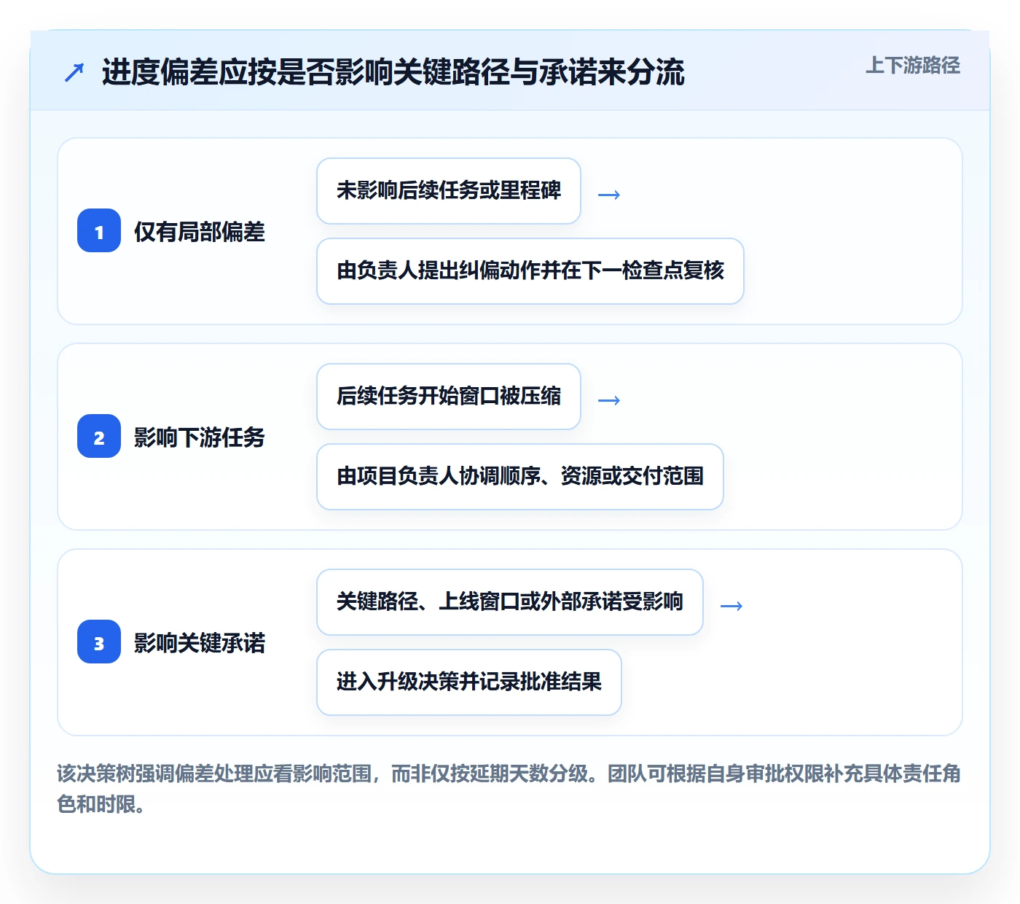This screenshot has height=904, width=1020.
Task: Click the 后续任务开始窗口被压缩 box
Action: [449, 397]
